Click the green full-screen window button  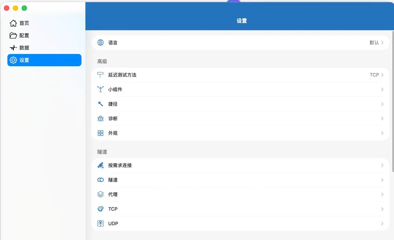tap(24, 8)
